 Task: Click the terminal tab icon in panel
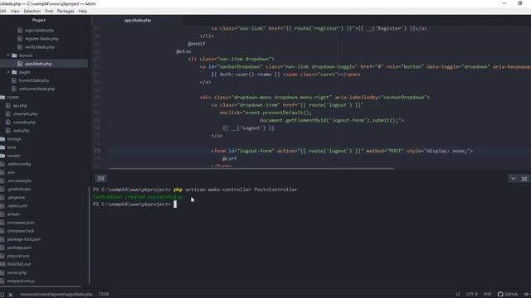coord(101,179)
